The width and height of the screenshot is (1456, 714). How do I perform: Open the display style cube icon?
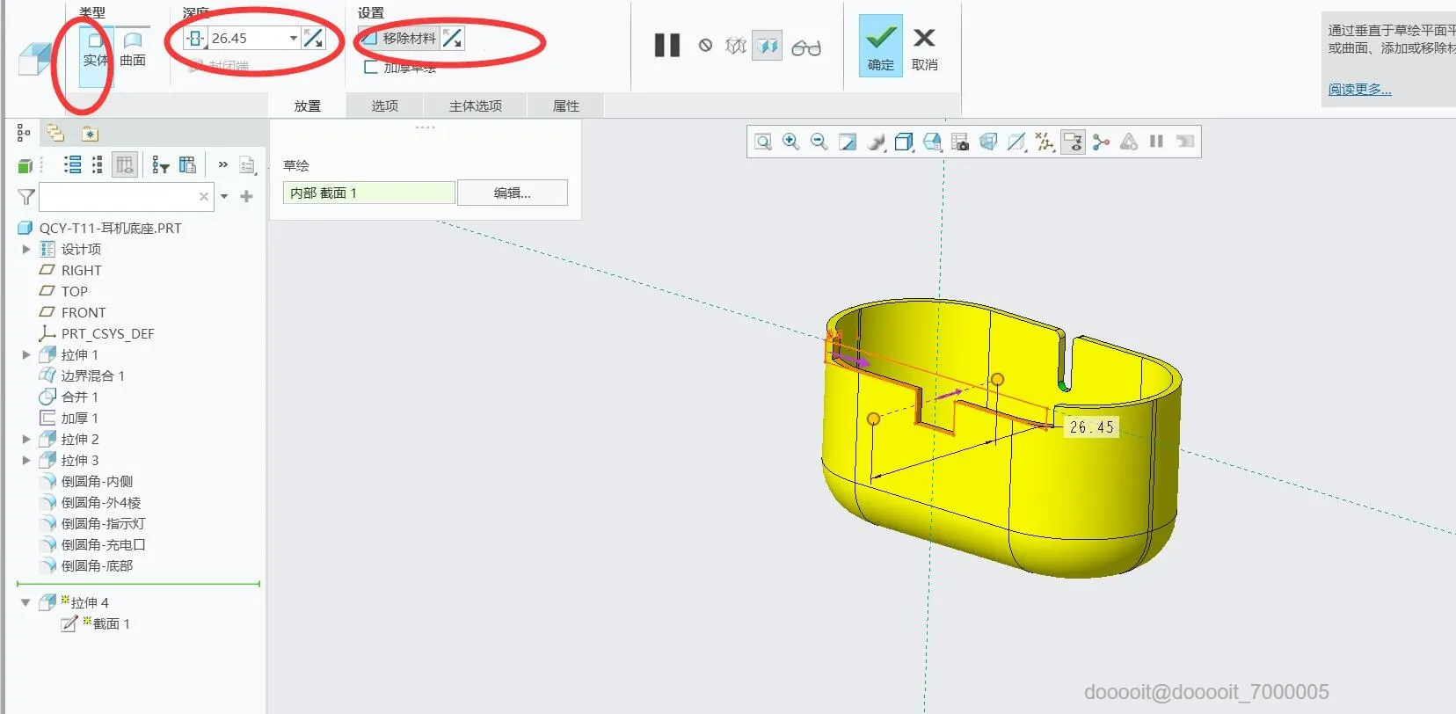904,142
